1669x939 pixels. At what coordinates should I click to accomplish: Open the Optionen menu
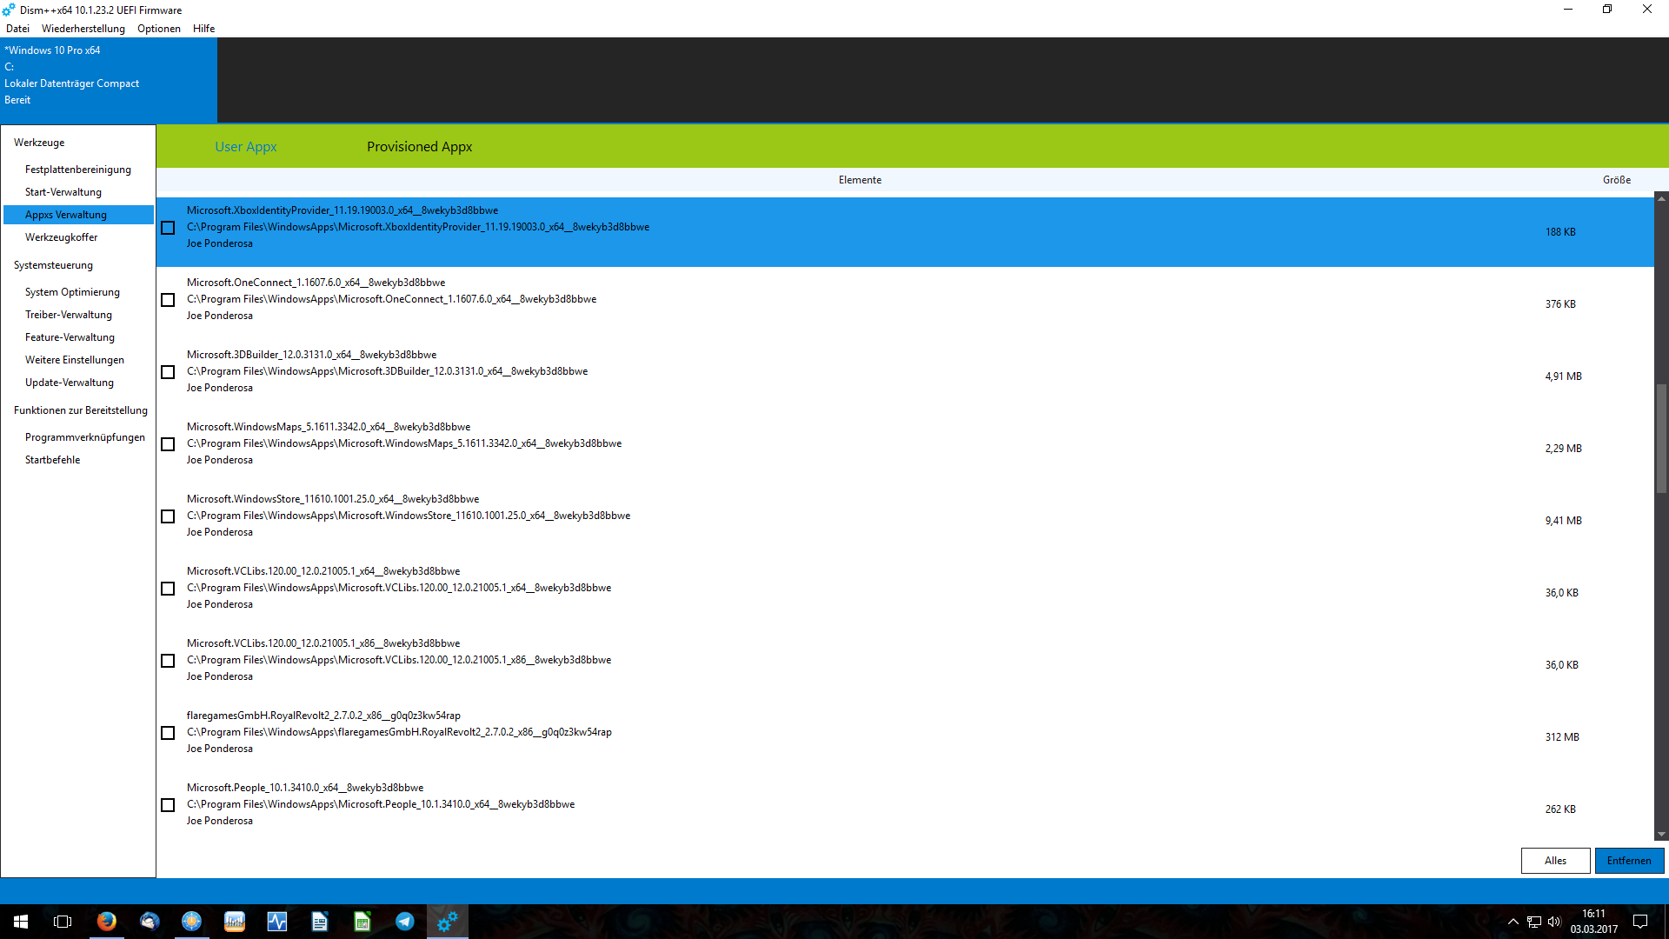pyautogui.click(x=158, y=29)
